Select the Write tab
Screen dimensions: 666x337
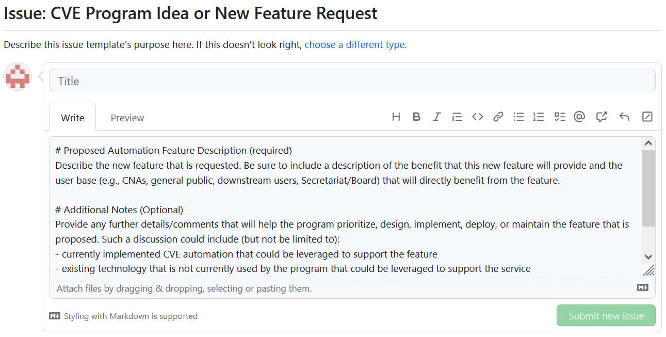point(72,118)
